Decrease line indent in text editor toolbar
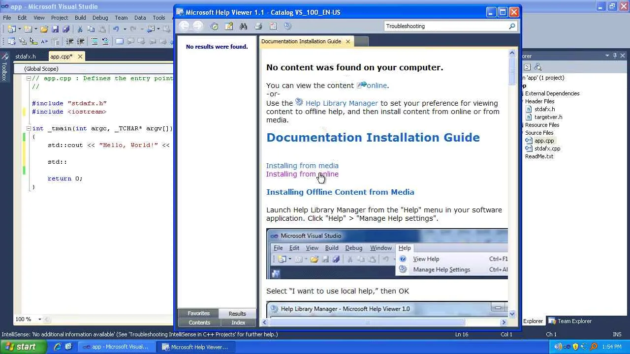The height and width of the screenshot is (354, 630). coord(69,42)
